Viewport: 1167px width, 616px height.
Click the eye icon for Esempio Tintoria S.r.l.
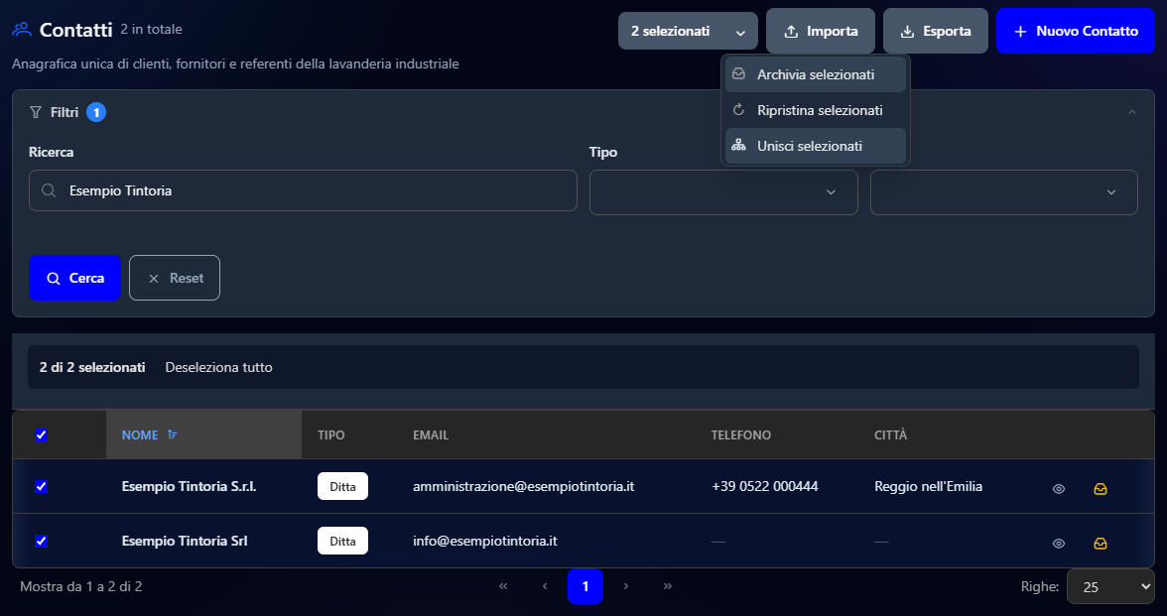point(1058,489)
